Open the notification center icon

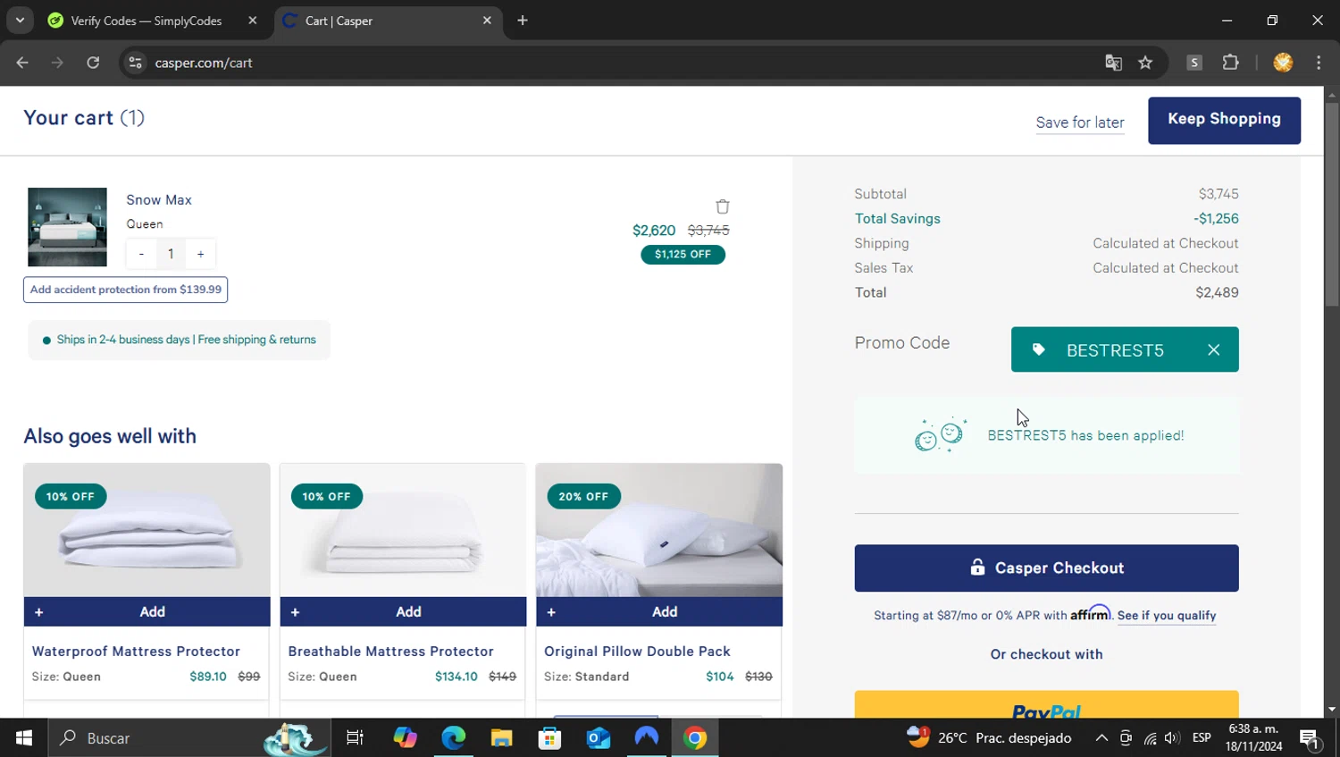[1310, 738]
